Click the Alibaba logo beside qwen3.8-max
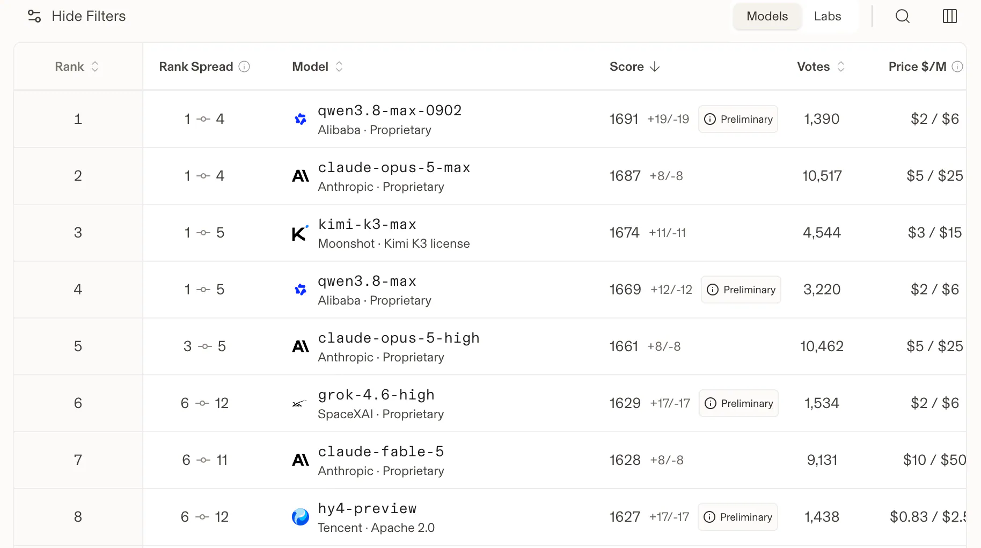This screenshot has height=548, width=981. 301,290
